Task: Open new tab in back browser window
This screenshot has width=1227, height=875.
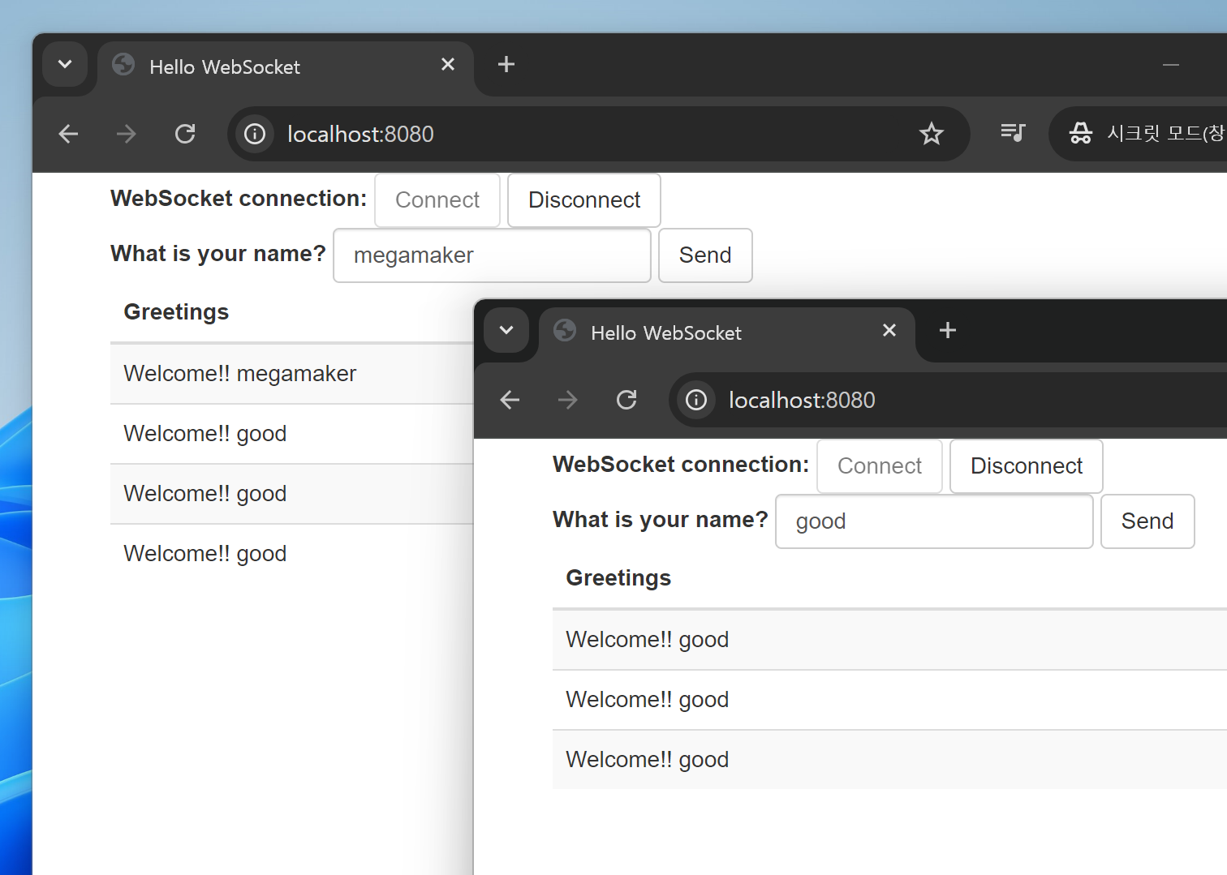Action: (506, 64)
